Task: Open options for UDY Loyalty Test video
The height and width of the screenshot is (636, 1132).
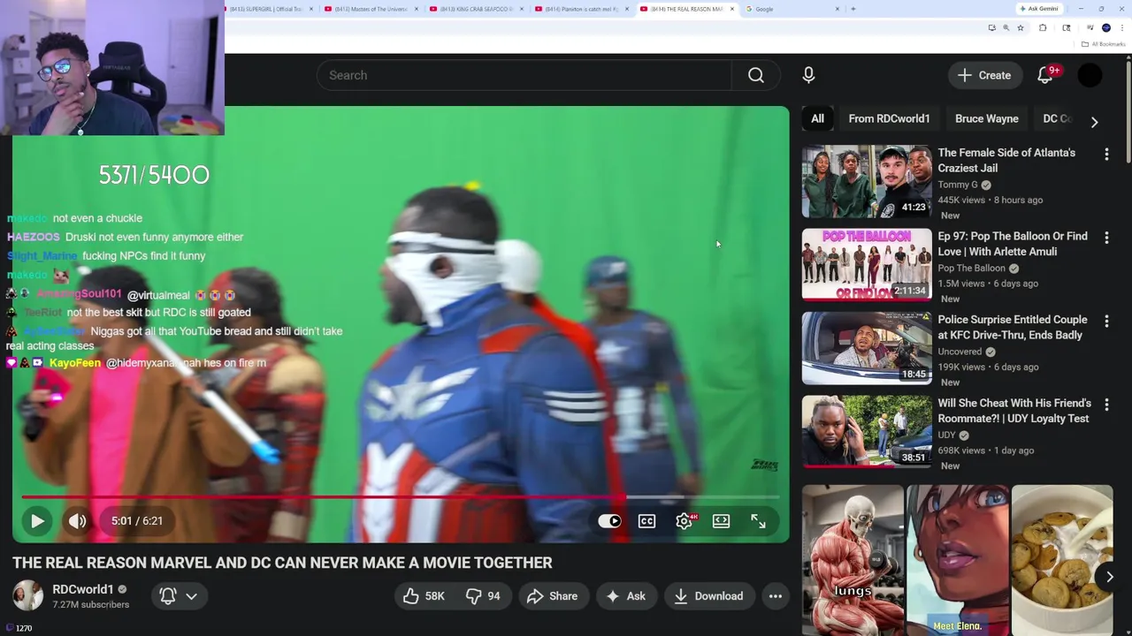Action: (1106, 405)
